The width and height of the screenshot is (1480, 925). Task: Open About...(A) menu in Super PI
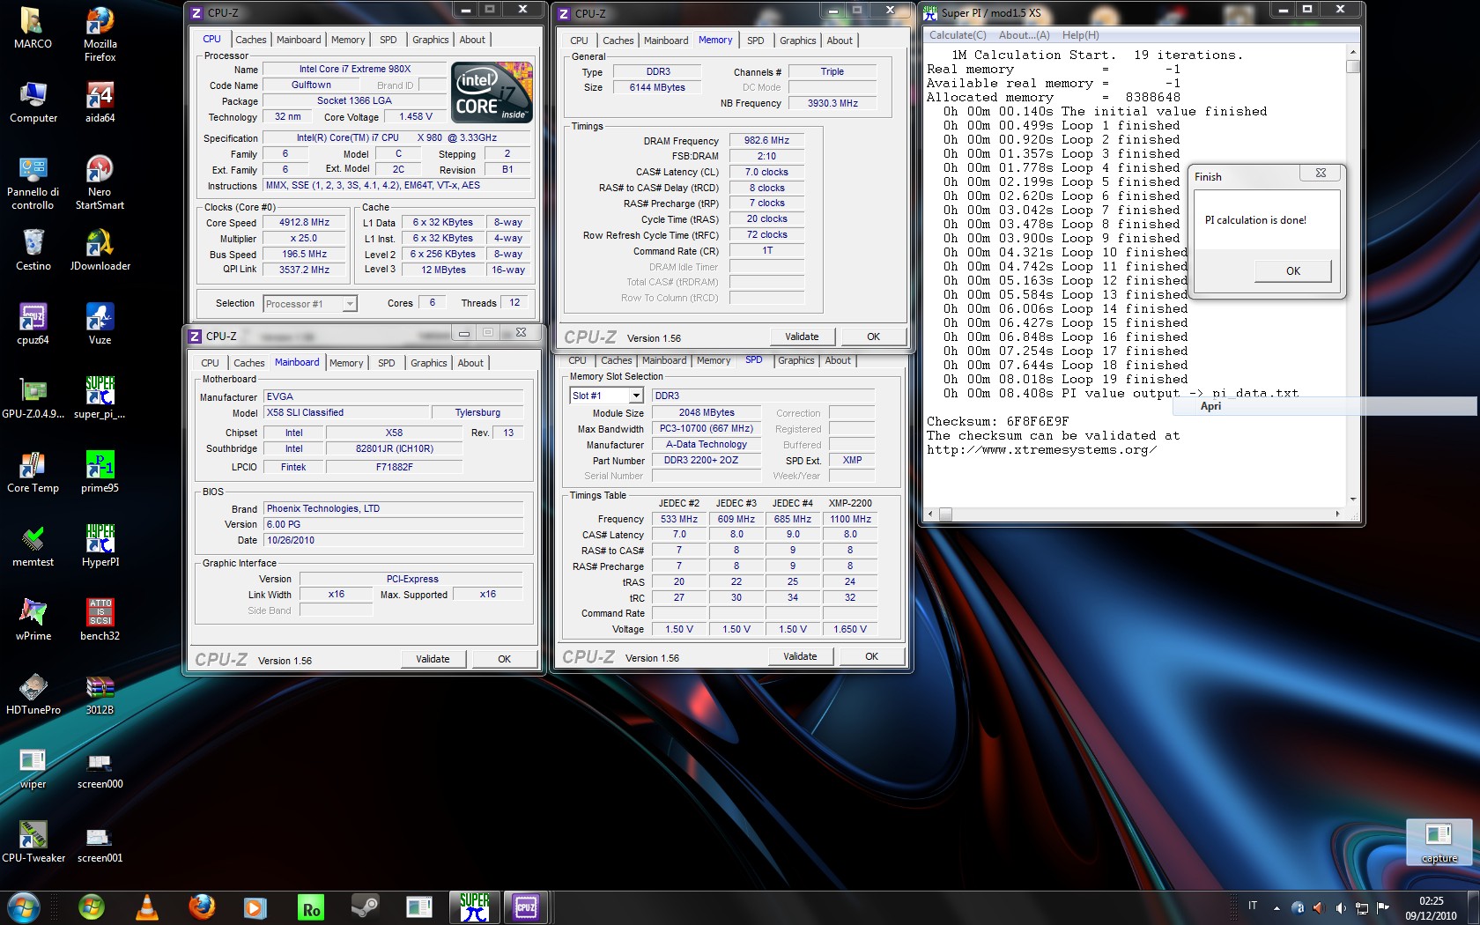[1024, 35]
